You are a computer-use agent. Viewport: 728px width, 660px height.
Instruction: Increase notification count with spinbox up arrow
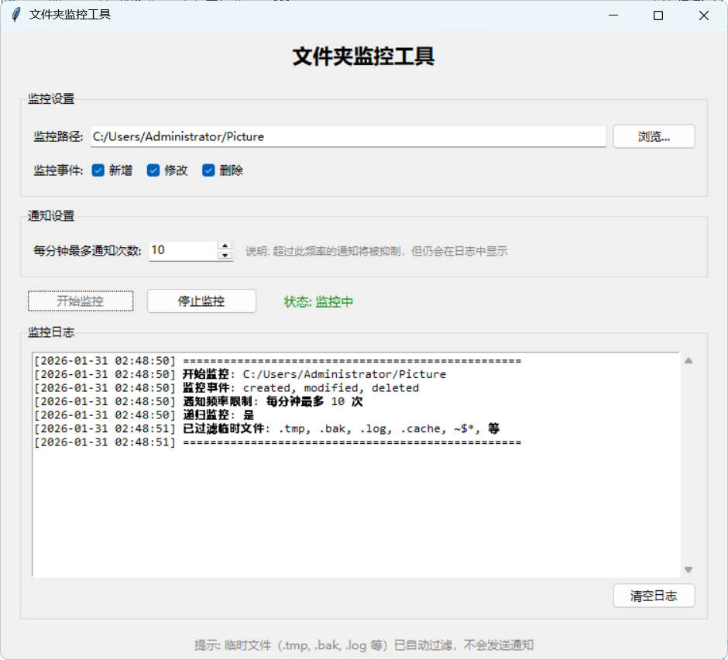pos(225,246)
